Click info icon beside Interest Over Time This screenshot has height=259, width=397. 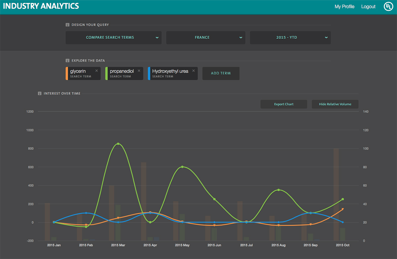[40, 93]
